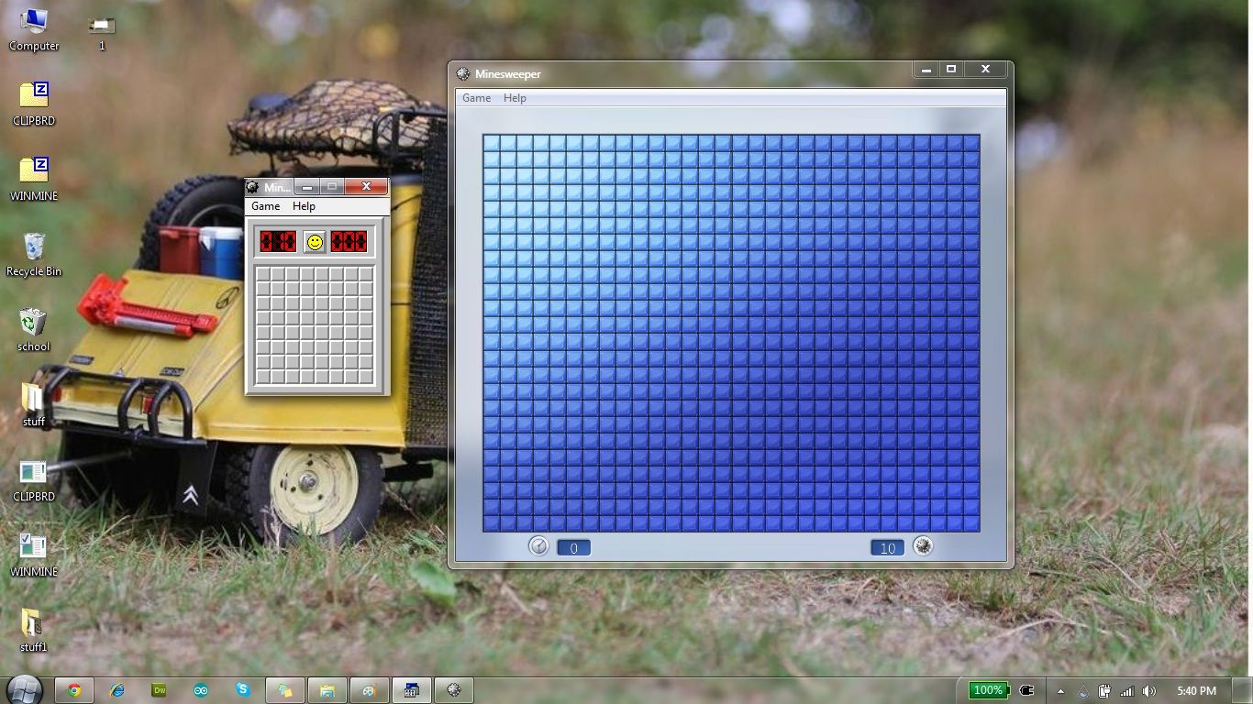Open Dreamweaver from the taskbar
This screenshot has width=1253, height=704.
[158, 690]
